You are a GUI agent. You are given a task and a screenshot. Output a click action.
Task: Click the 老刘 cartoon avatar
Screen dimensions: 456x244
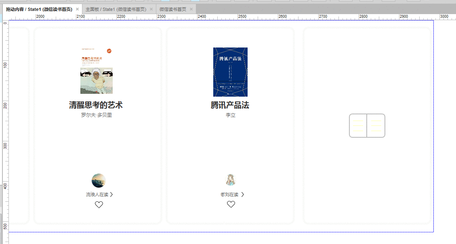(x=231, y=180)
